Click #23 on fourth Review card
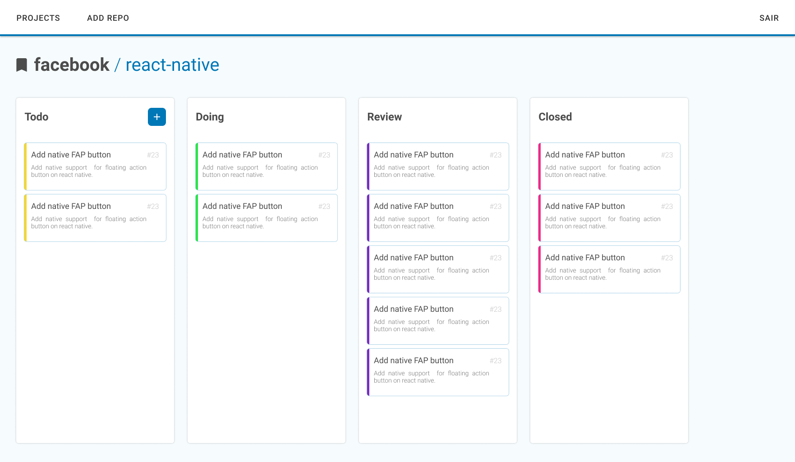This screenshot has width=795, height=462. [496, 309]
